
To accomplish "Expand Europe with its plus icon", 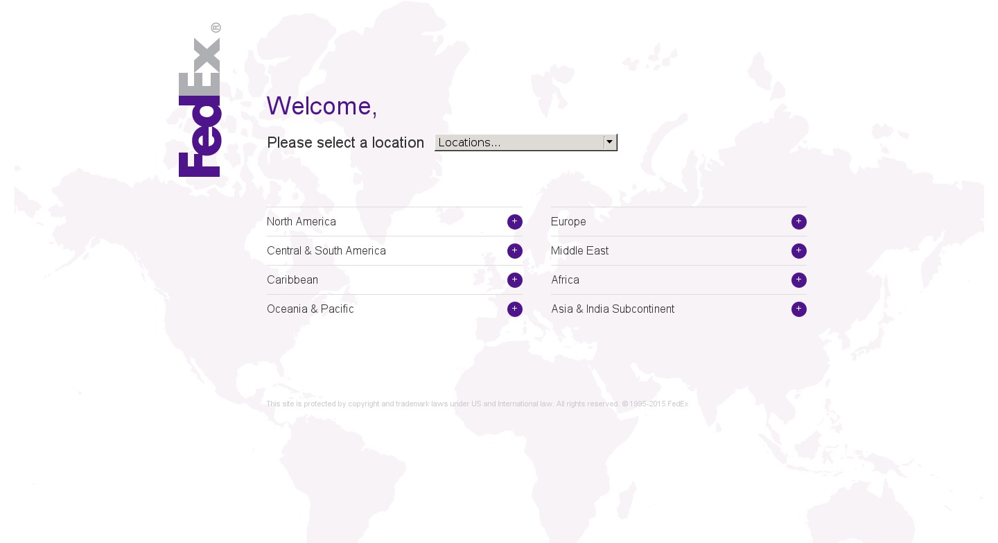I will point(798,222).
